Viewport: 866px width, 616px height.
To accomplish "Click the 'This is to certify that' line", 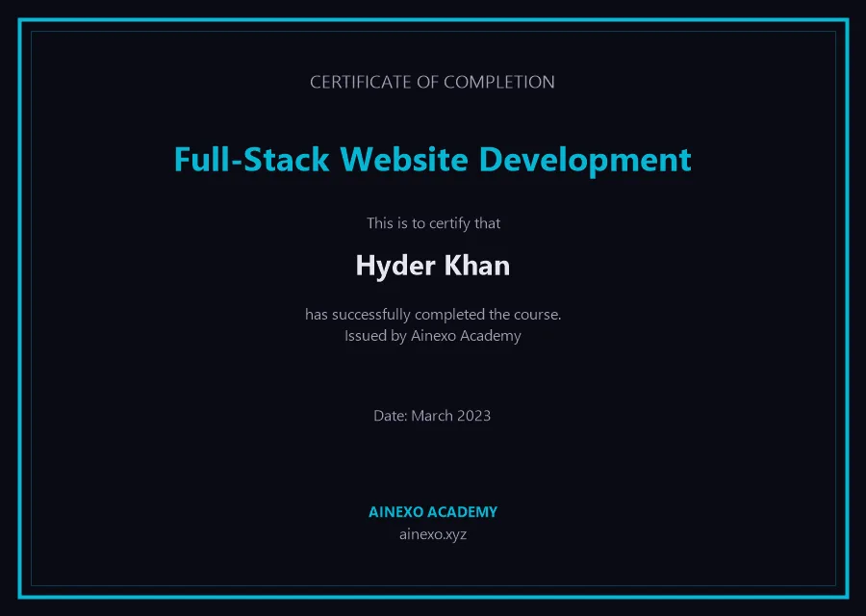I will tap(433, 223).
